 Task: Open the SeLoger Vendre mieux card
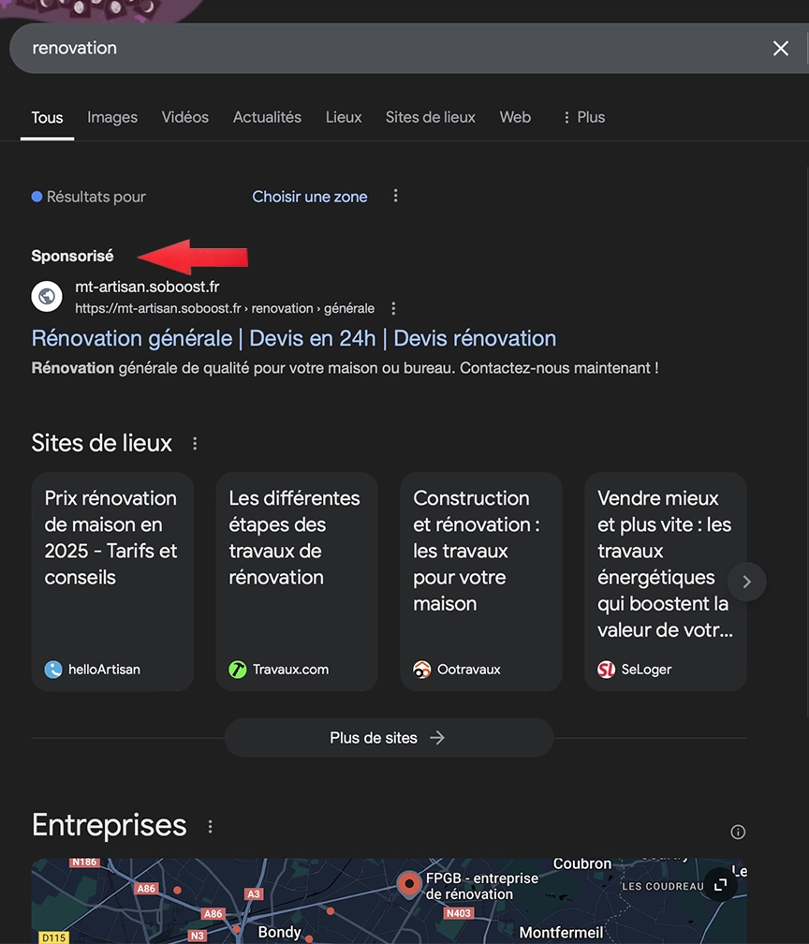point(665,581)
